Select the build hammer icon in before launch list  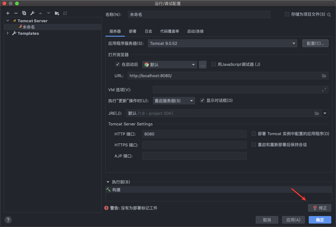[x=109, y=190]
